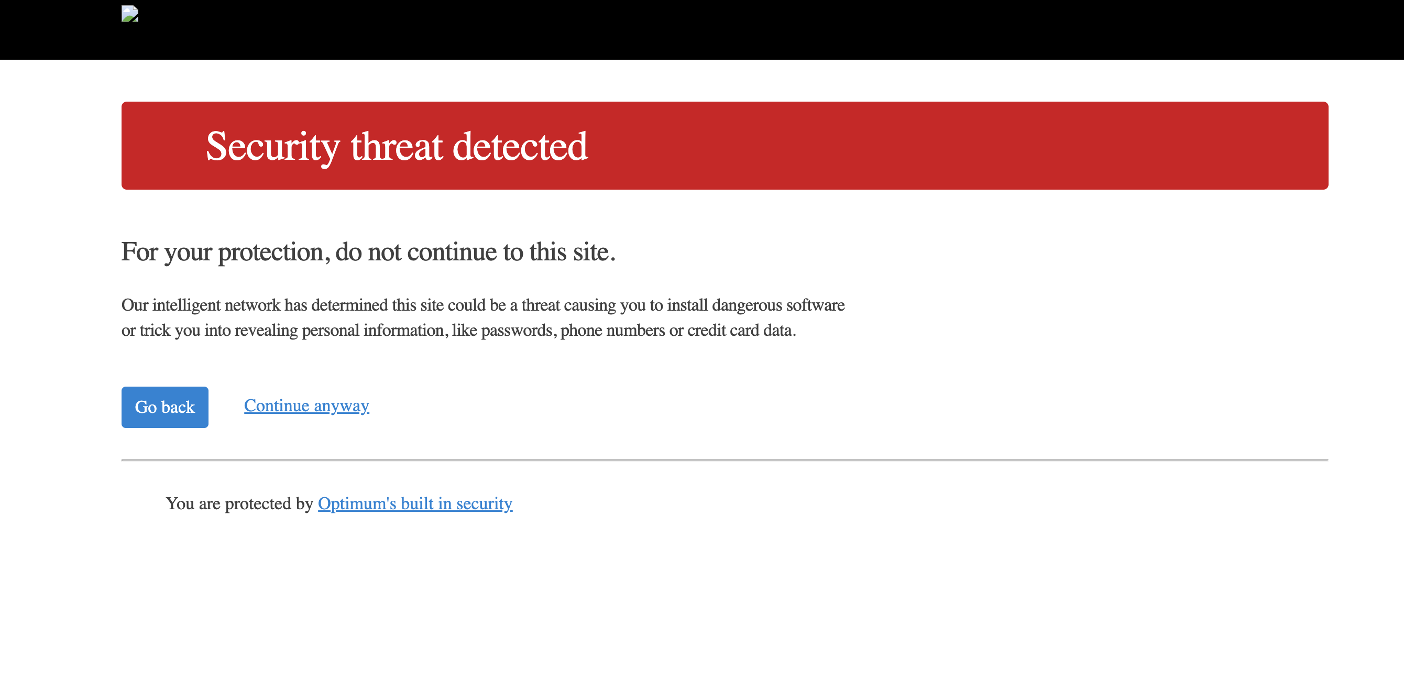Viewport: 1404px width, 680px height.
Task: Click the black header bar
Action: tap(702, 30)
